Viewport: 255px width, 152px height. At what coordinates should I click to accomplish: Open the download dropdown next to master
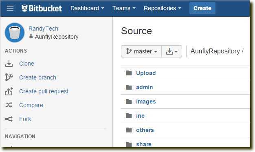172,51
